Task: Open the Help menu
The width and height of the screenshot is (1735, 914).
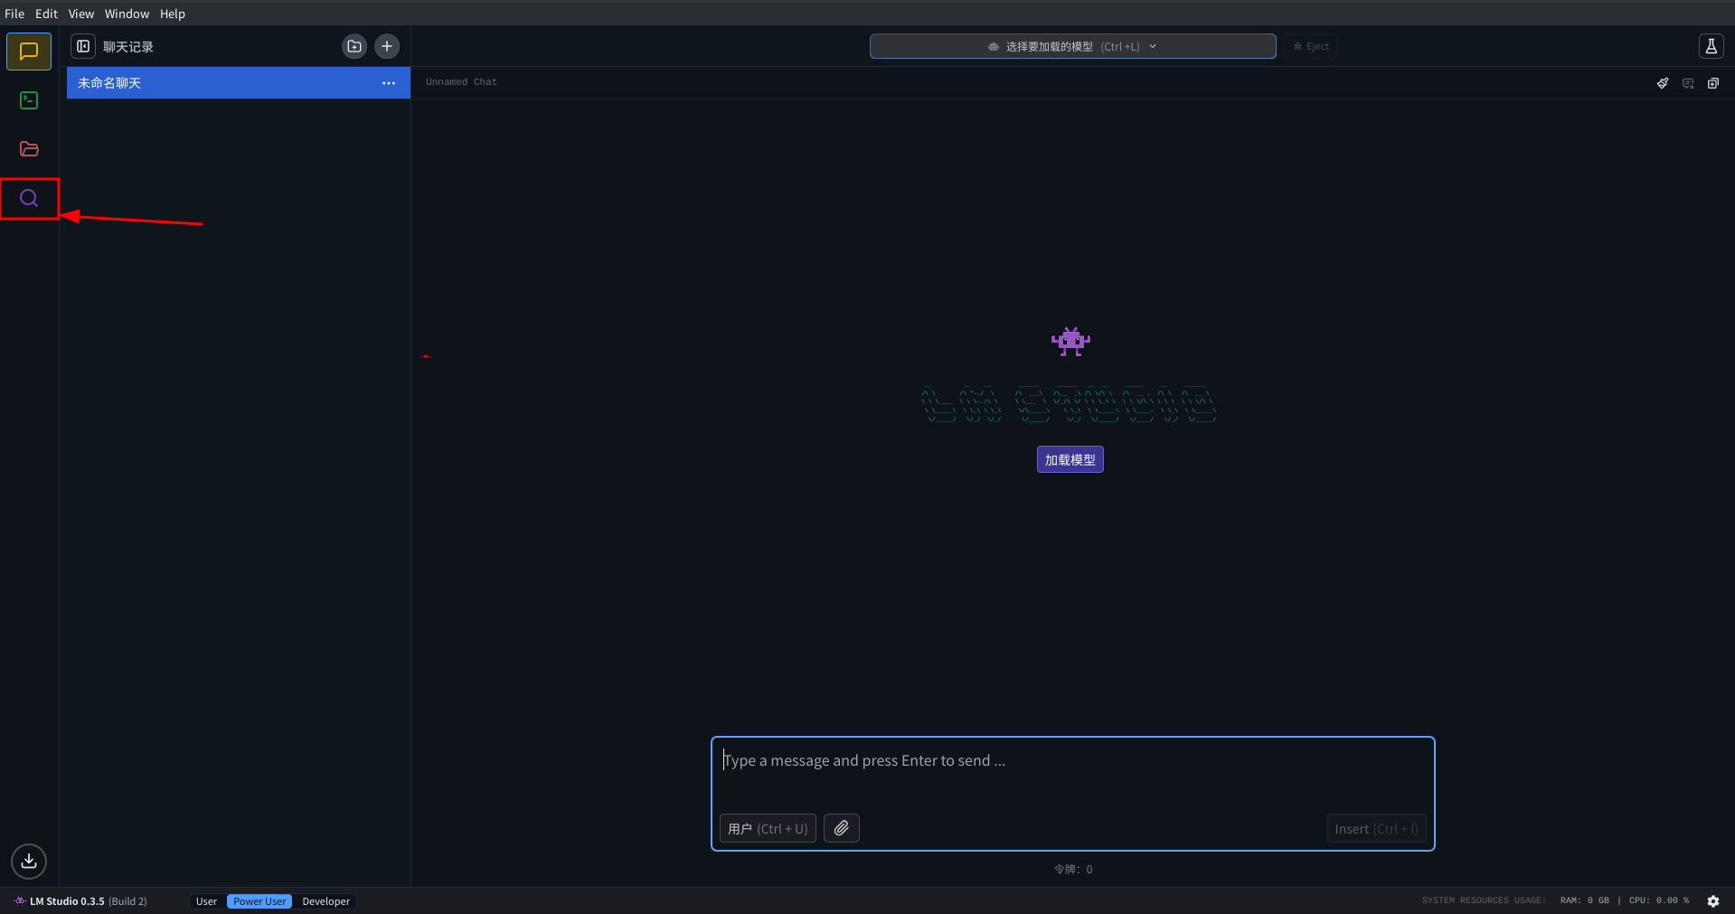Action: coord(173,14)
